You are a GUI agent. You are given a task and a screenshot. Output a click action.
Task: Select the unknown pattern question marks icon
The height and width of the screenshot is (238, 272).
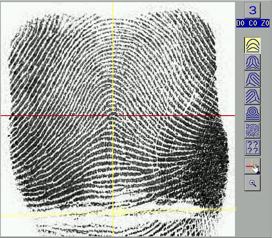tap(252, 147)
